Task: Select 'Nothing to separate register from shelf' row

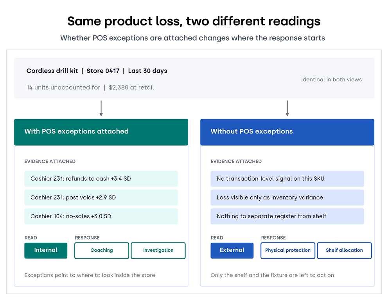Action: point(287,216)
